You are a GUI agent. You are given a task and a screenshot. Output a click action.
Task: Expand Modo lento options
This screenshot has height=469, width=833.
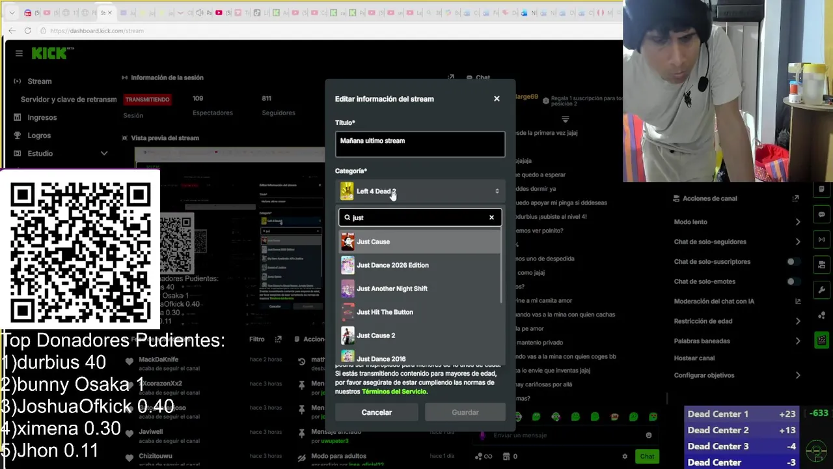pos(798,222)
